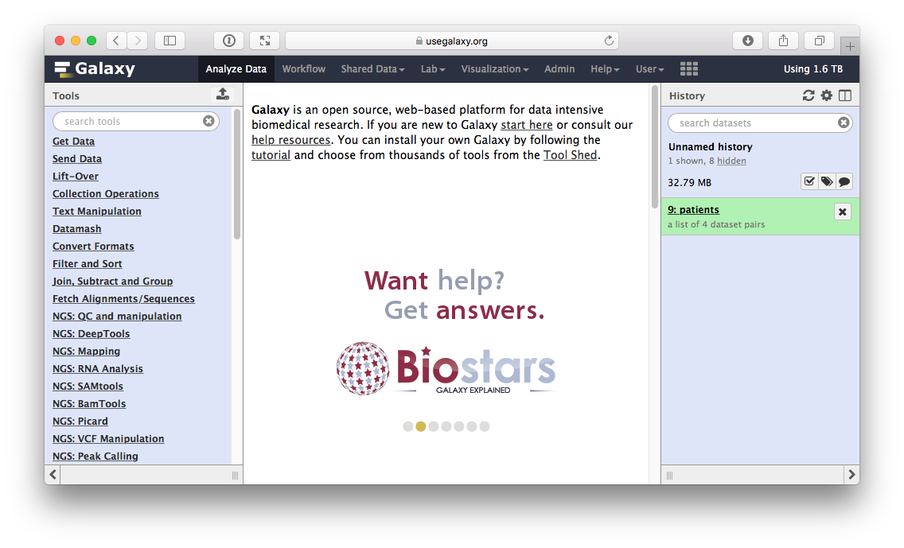This screenshot has width=904, height=548.
Task: Open the '9: patients' collection
Action: [693, 210]
